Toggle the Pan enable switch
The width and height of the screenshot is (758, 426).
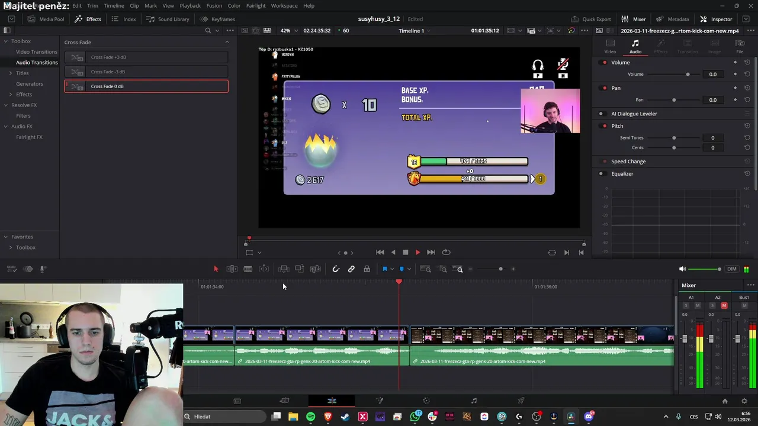click(x=604, y=88)
